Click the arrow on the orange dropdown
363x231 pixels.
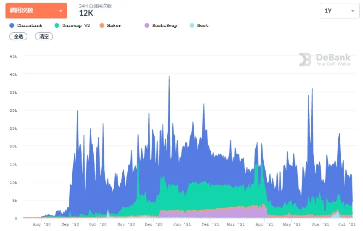coord(61,11)
